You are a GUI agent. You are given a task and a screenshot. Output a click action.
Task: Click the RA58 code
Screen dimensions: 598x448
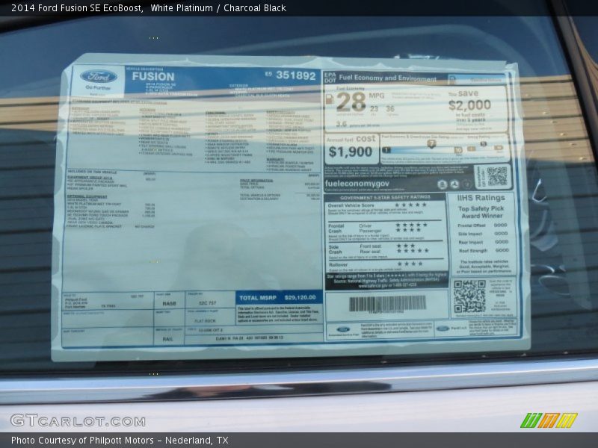(x=169, y=304)
